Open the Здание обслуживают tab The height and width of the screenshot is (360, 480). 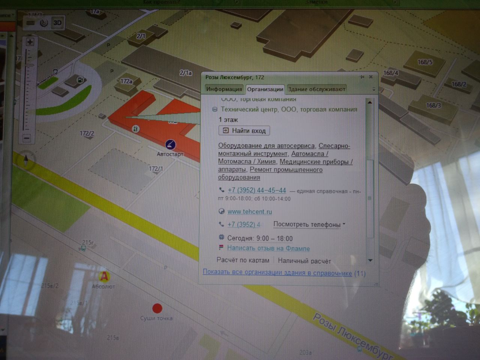click(x=316, y=89)
